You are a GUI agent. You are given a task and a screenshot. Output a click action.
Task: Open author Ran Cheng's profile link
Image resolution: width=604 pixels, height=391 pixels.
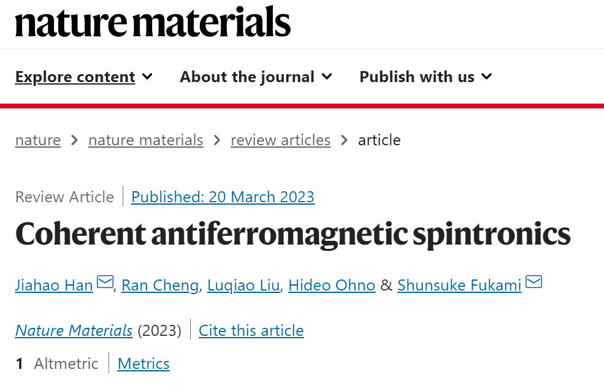[x=160, y=286]
